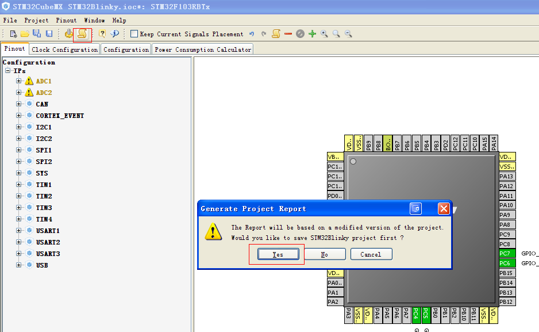Click the middle magnifier zoom icon
Screen dimensions: 539x332
click(336, 34)
